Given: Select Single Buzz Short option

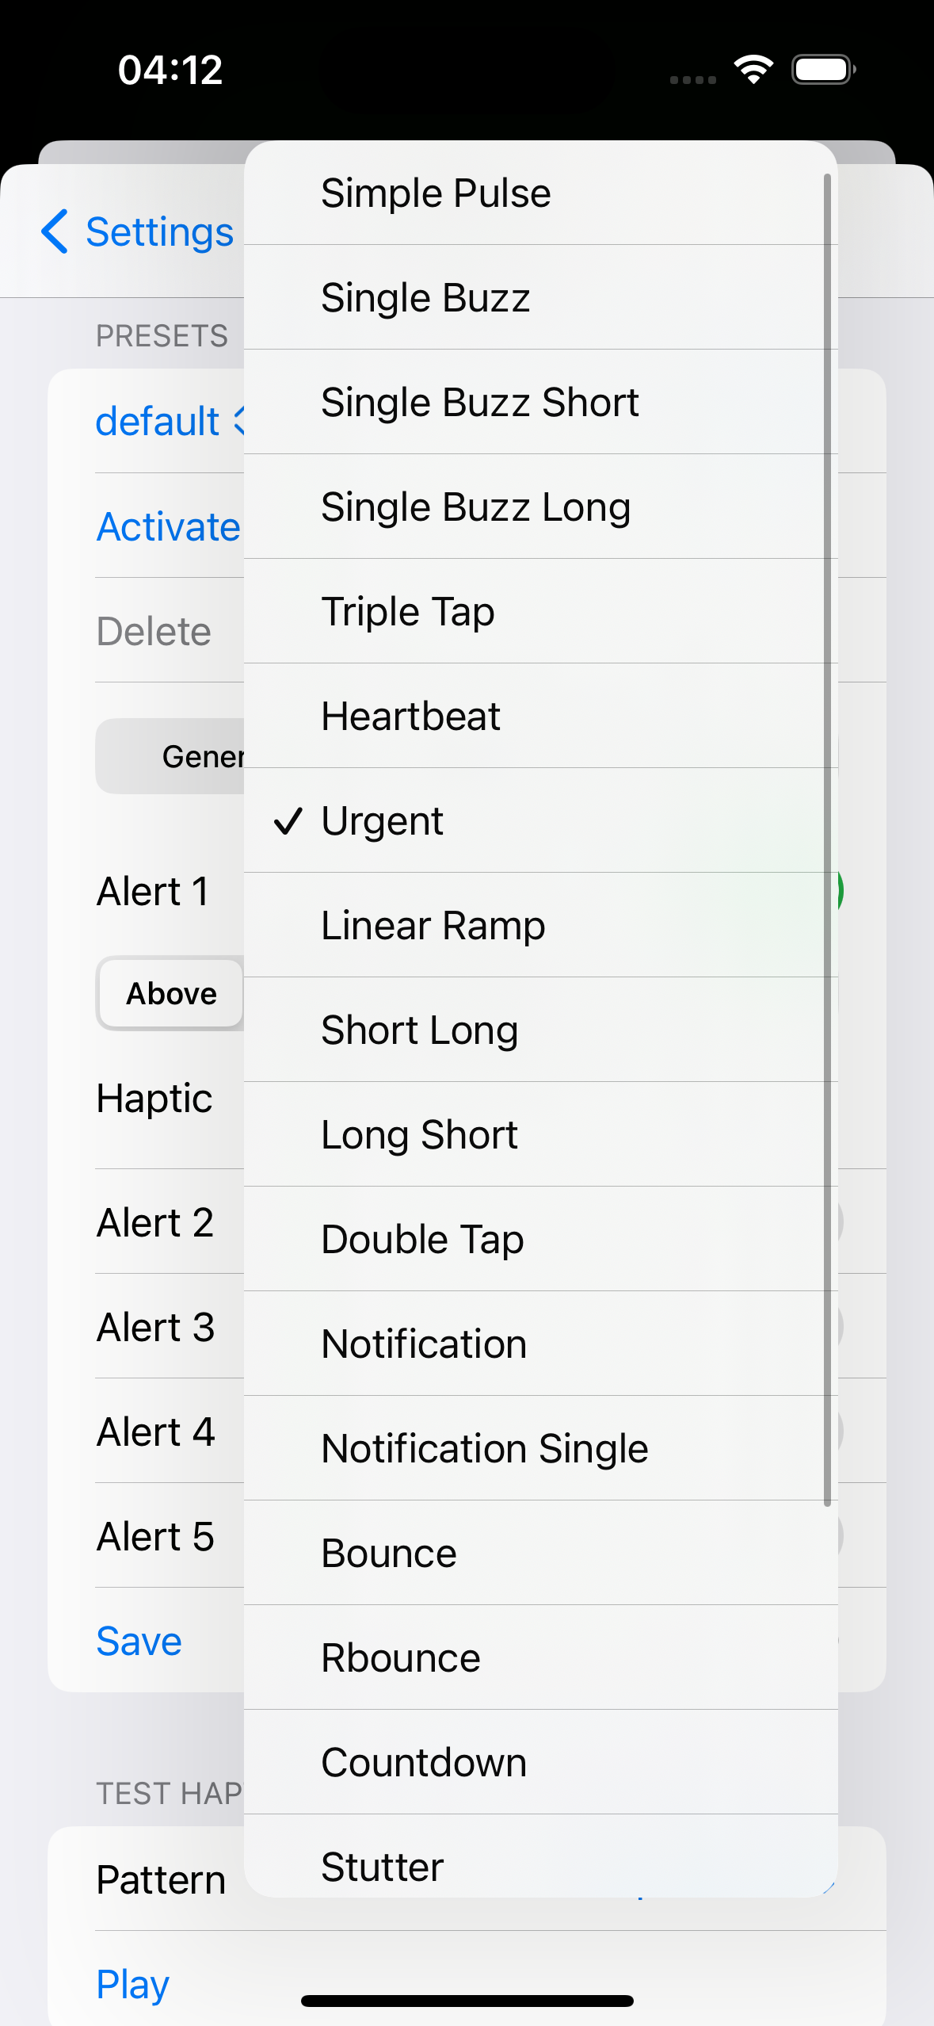Looking at the screenshot, I should [x=479, y=403].
